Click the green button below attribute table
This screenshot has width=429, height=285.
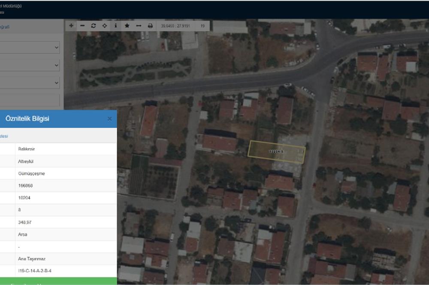point(58,281)
